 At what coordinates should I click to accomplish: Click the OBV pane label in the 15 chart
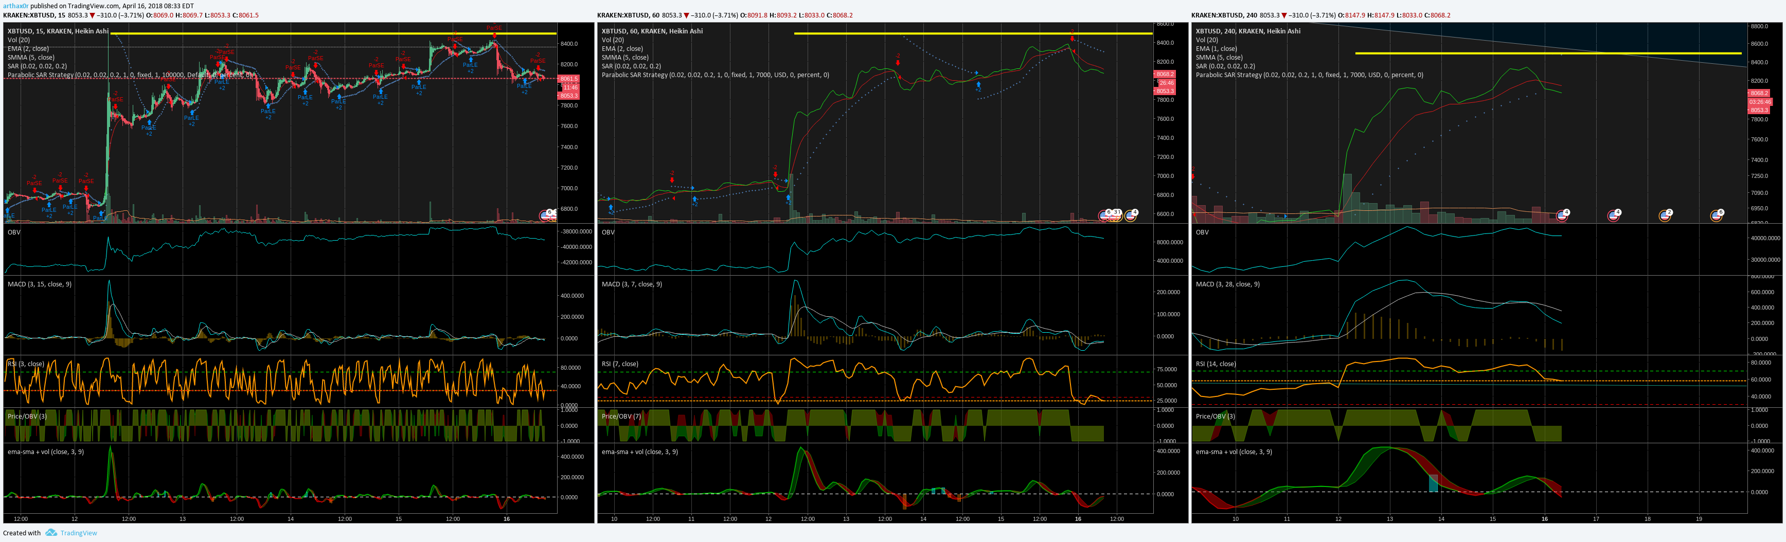(14, 232)
